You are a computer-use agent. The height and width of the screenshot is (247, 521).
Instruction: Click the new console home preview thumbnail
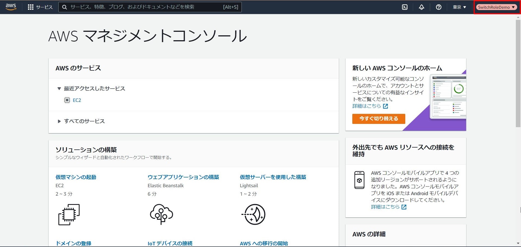point(448,97)
